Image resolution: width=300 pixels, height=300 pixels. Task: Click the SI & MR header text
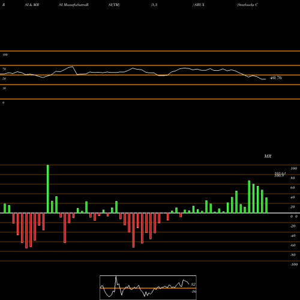pos(32,5)
